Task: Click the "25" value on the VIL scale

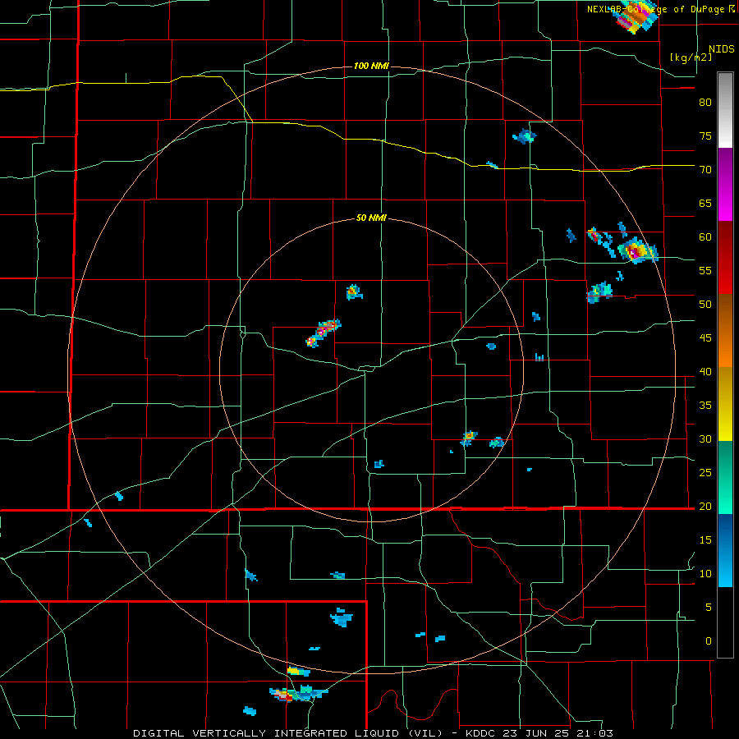Action: click(x=705, y=472)
